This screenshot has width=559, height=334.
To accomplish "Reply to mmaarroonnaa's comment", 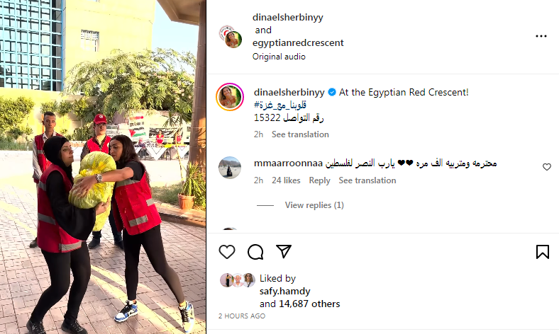I will pyautogui.click(x=319, y=180).
